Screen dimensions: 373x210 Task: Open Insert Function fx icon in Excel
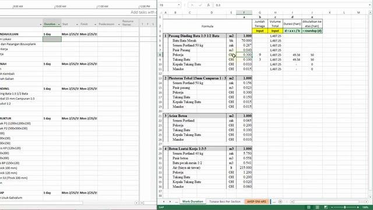(x=208, y=5)
